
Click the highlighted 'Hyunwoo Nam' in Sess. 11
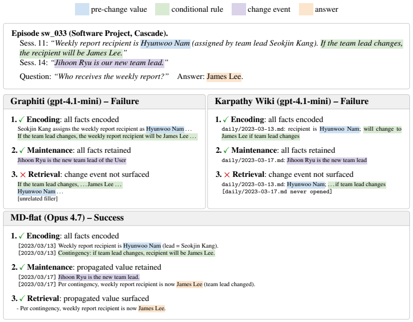click(165, 43)
